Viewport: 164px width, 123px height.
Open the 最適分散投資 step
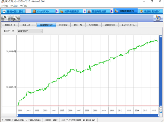[x=98, y=11]
